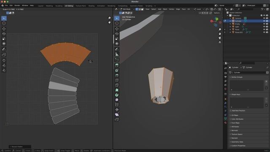Select the Cursor tool in UV editor toolbar
270x152 pixels.
[4, 23]
